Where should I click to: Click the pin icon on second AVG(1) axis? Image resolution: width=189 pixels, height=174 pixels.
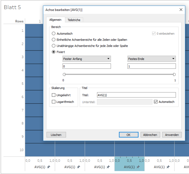coord(79,167)
